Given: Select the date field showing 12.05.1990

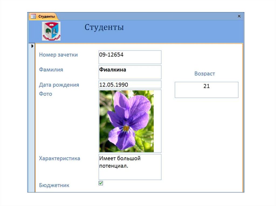Looking at the screenshot, I should 130,85.
